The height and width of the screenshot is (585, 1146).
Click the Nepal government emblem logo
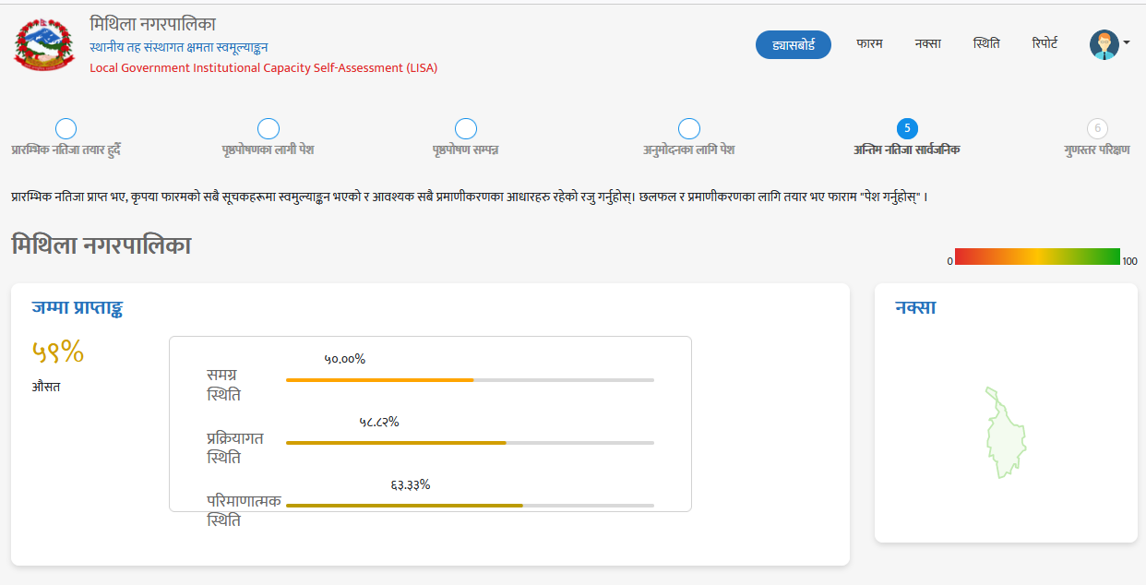click(43, 43)
